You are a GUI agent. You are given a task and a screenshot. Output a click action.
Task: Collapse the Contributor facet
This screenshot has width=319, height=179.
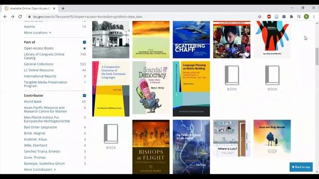coord(84,95)
